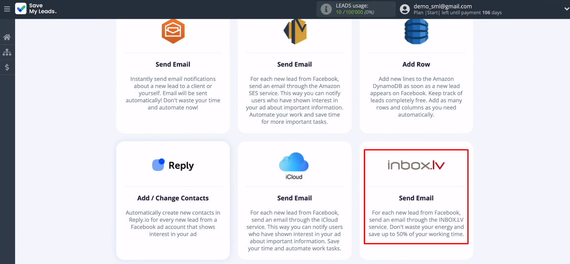Select the Add Row title

coord(416,64)
